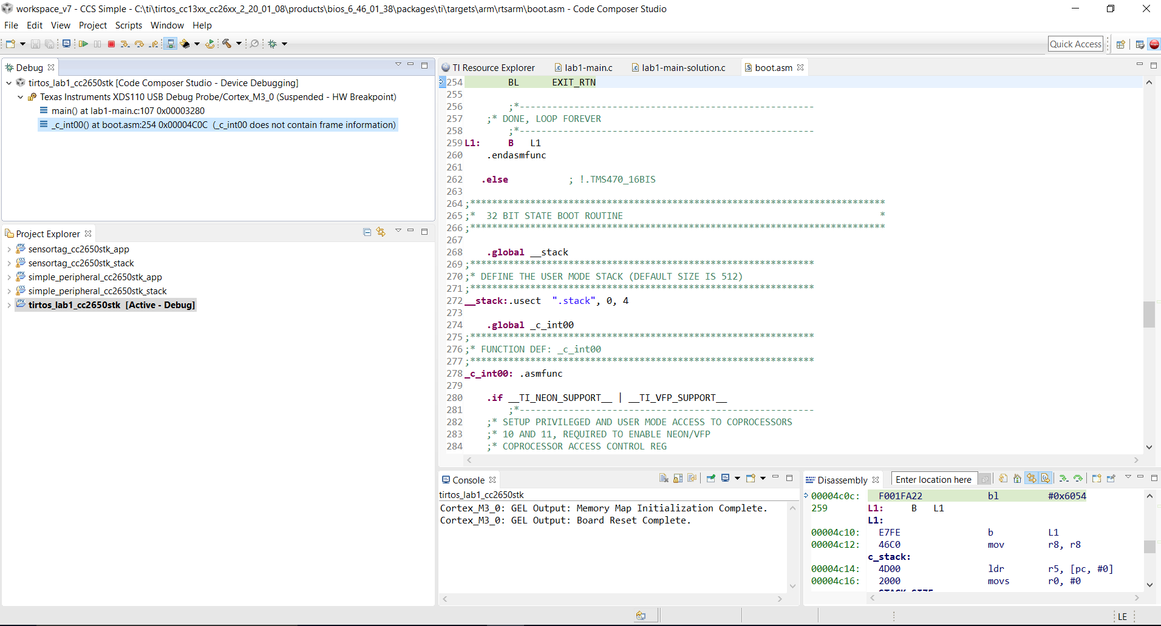Click the Step Return icon
Image resolution: width=1161 pixels, height=626 pixels.
tap(154, 44)
